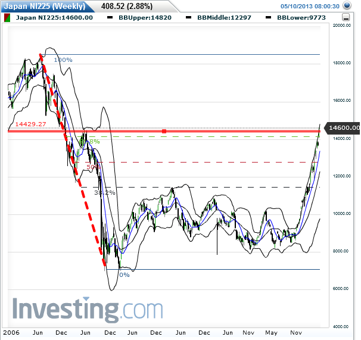
Task: Click the May x-axis label
Action: tap(271, 333)
